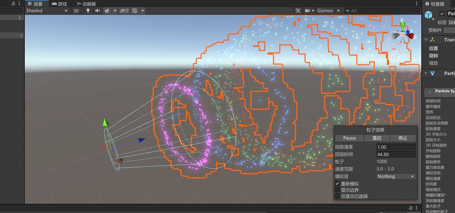Click the blue Z axis dot on orientation gizmo
Viewport: 455px width, 213px height.
pos(408,32)
